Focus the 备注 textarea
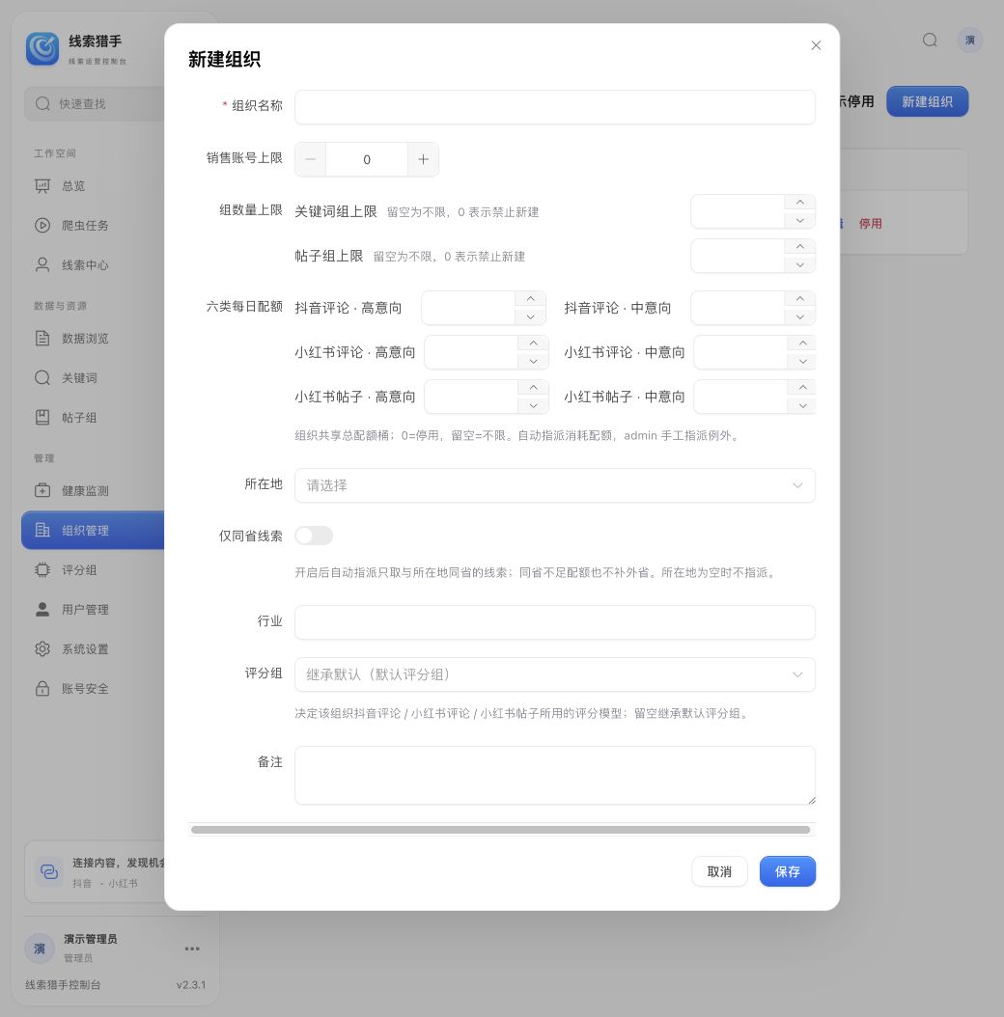 (555, 776)
